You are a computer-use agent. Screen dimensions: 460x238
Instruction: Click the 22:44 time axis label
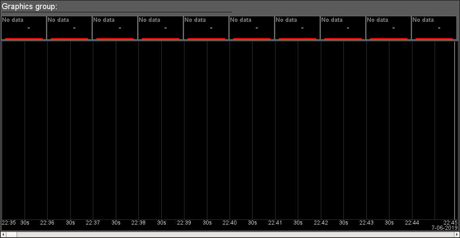(x=412, y=223)
